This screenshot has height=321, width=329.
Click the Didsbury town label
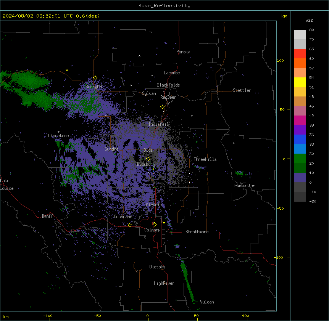[146, 164]
